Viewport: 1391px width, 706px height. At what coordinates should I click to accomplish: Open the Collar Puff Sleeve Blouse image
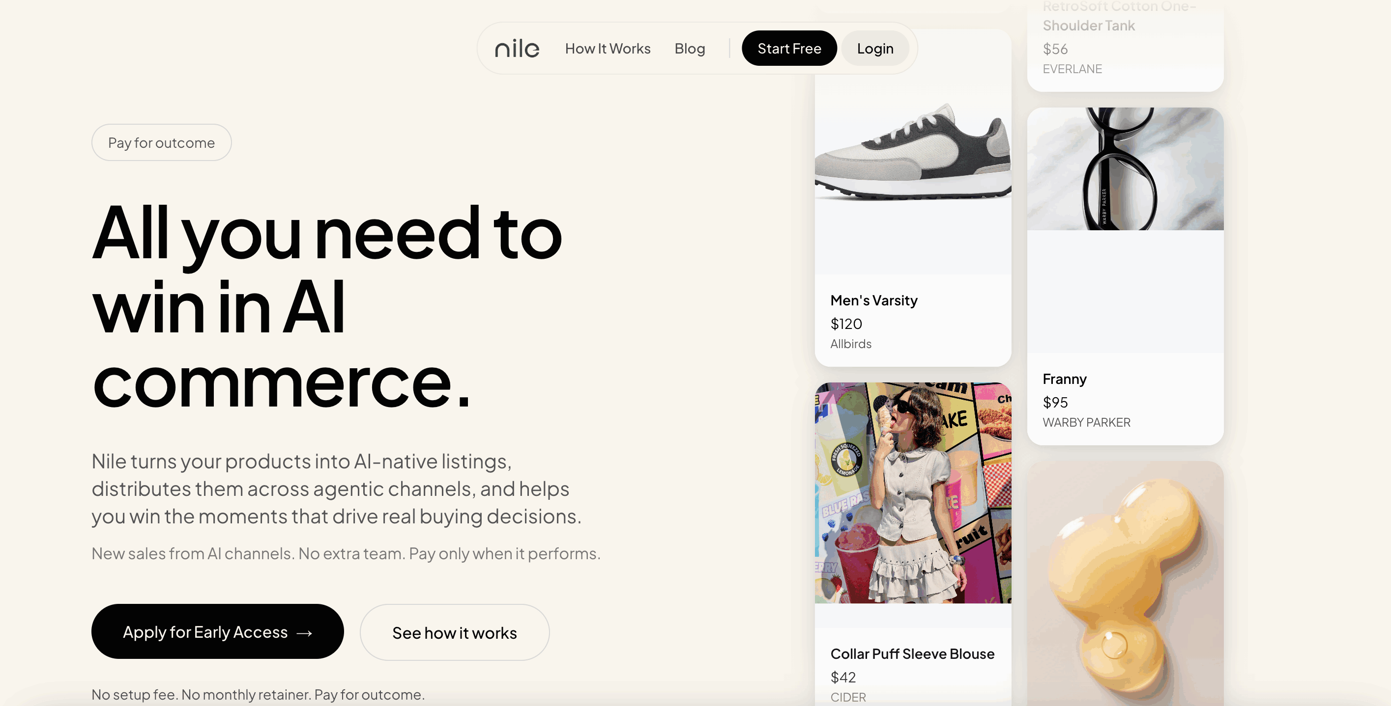coord(913,493)
